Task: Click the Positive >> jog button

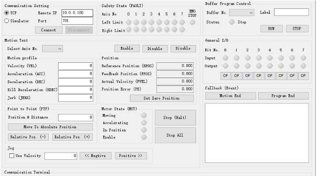Action: [131, 156]
